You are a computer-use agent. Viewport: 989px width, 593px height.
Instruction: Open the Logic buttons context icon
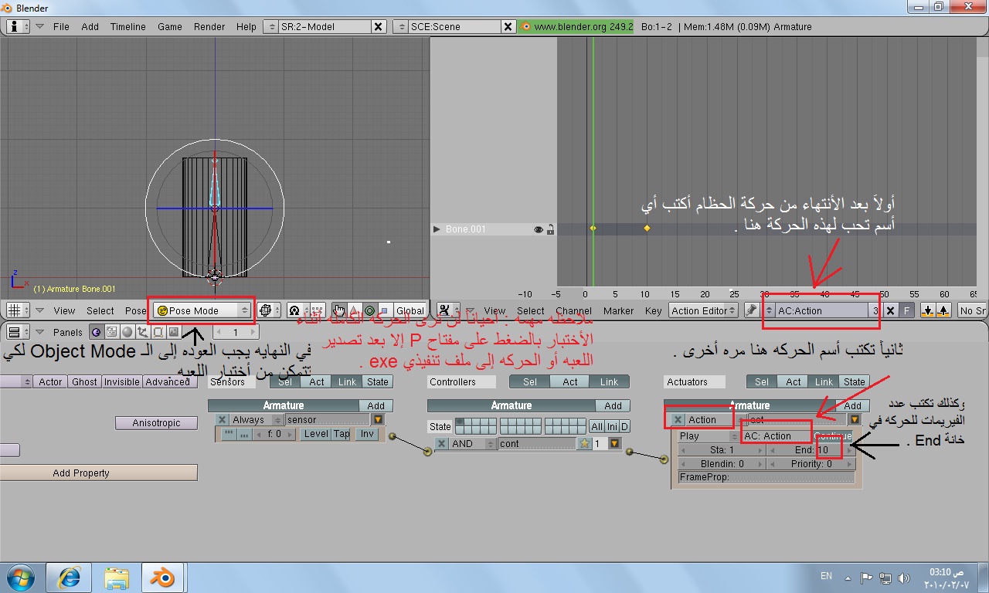click(x=96, y=332)
